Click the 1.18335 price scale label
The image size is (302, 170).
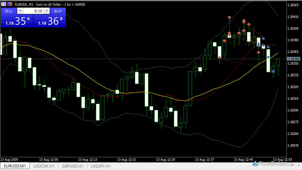click(x=293, y=75)
